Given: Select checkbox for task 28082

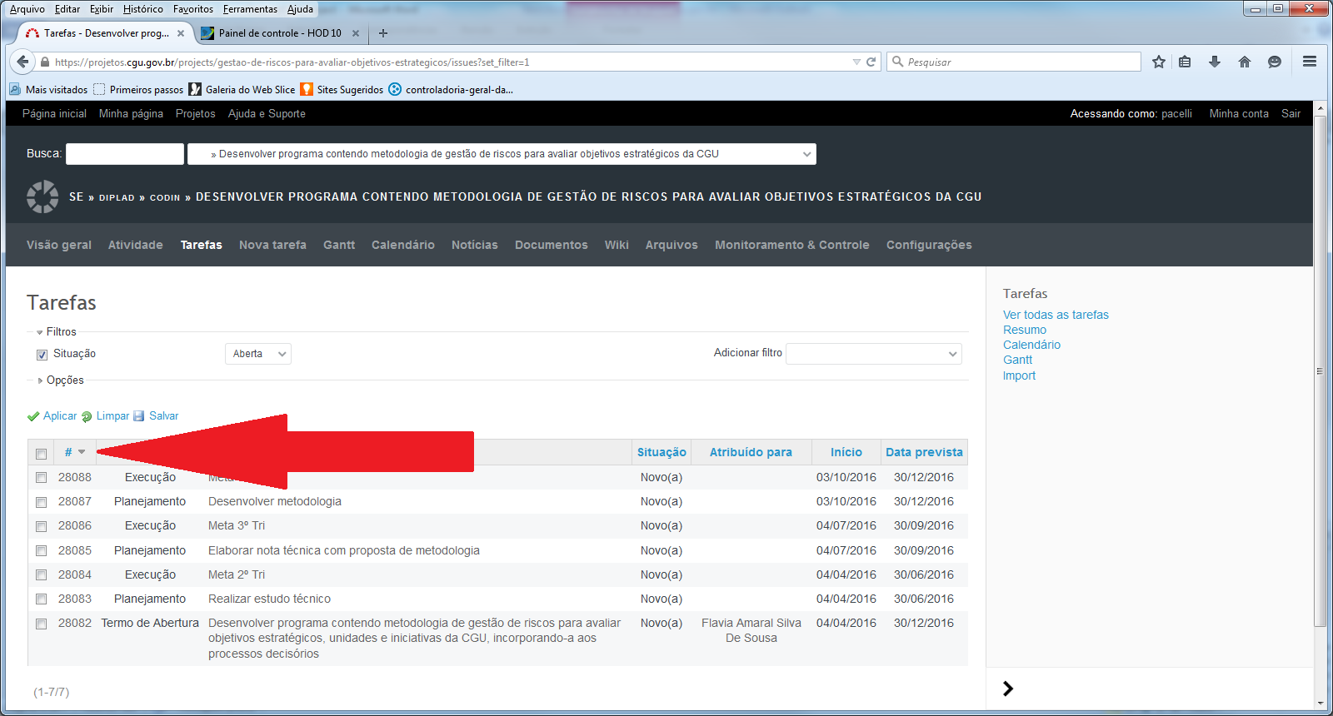Looking at the screenshot, I should (x=41, y=624).
